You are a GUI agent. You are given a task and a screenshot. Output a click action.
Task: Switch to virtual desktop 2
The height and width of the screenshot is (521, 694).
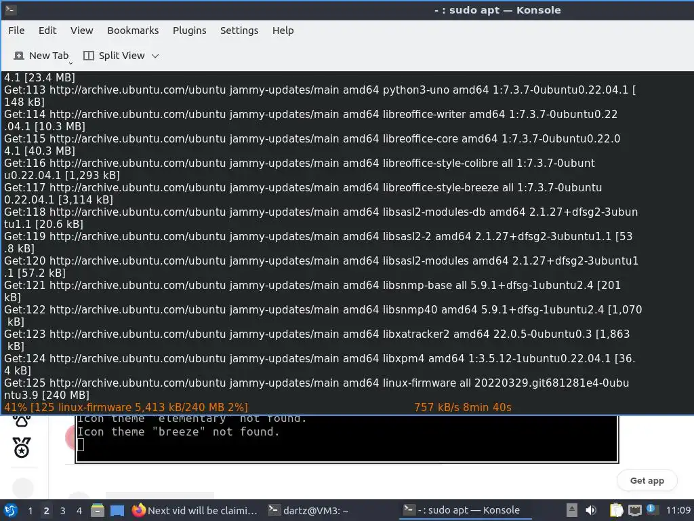47,511
